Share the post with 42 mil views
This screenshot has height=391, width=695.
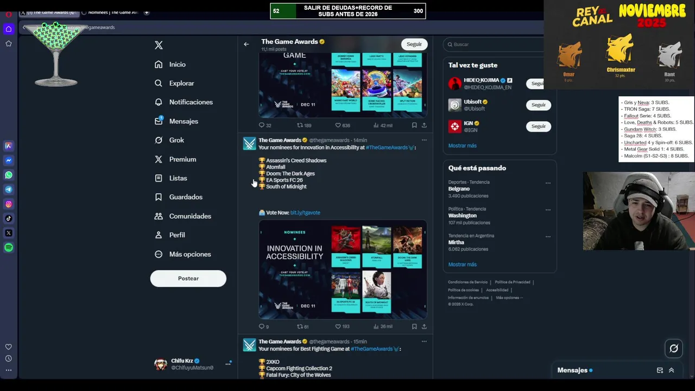[x=424, y=125]
